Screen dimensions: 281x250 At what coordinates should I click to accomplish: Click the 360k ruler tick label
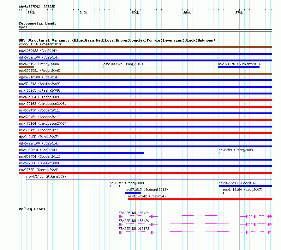point(187,13)
